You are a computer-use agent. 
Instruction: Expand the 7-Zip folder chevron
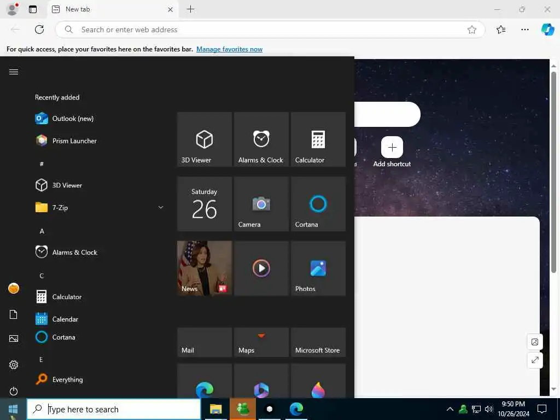pyautogui.click(x=161, y=207)
